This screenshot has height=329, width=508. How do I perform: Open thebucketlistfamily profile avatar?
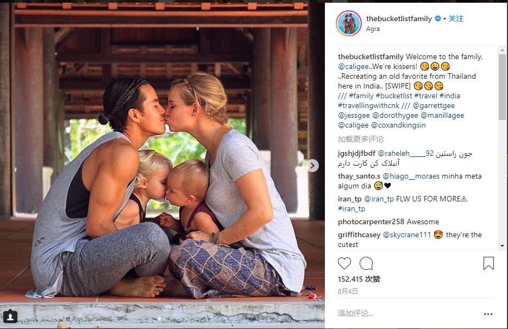349,23
